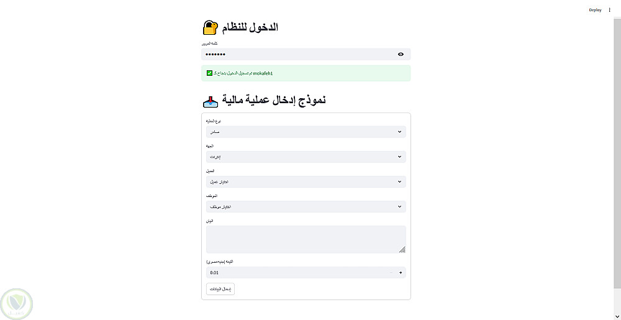Click the password input field

tap(298, 55)
